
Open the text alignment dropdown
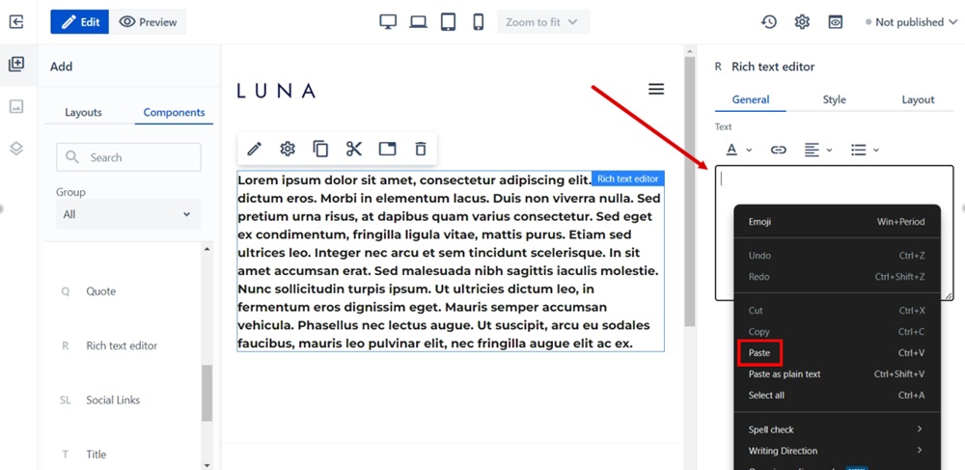click(x=818, y=150)
